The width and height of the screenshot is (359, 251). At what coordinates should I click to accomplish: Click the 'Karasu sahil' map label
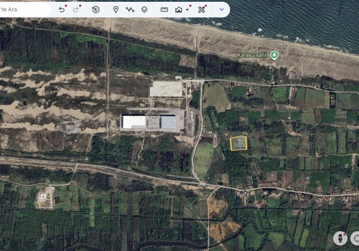(x=252, y=55)
